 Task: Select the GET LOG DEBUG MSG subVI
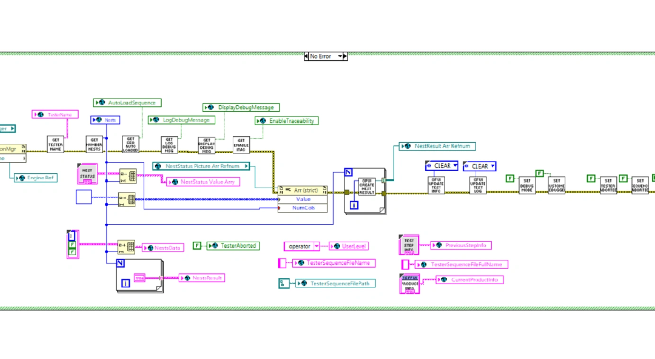coord(169,145)
